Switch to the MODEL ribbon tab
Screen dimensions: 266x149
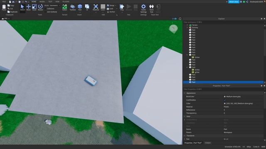coord(42,2)
